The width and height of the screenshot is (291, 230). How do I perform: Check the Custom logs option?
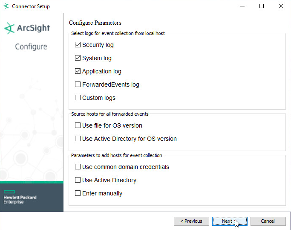pos(78,98)
